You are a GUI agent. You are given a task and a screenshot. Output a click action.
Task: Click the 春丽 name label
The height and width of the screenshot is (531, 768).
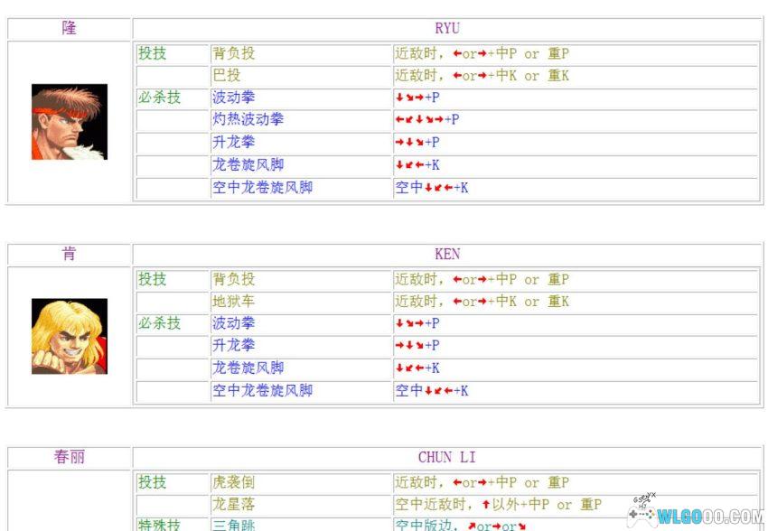(x=68, y=457)
